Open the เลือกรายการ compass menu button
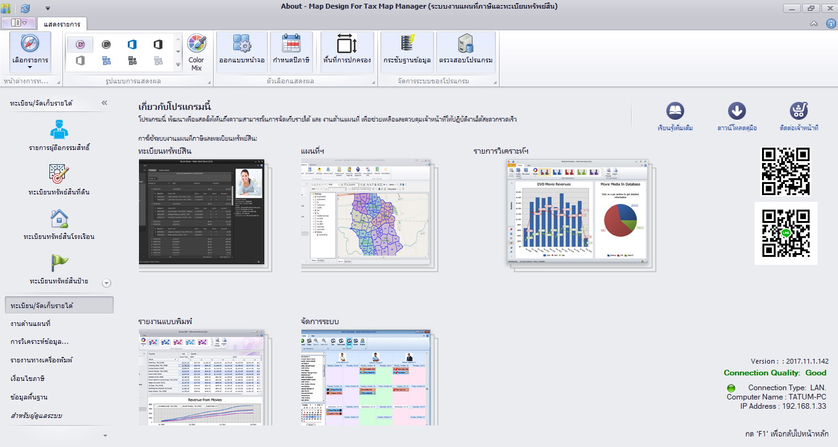 click(30, 52)
